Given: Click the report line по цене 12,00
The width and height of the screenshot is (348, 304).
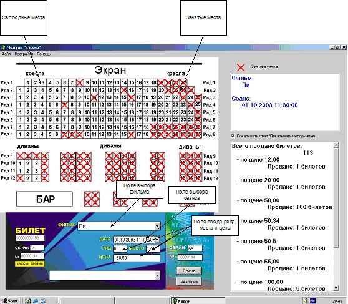Looking at the screenshot, I should coord(258,160).
